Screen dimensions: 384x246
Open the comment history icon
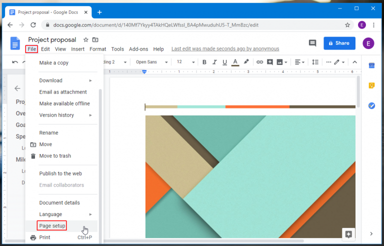312,43
